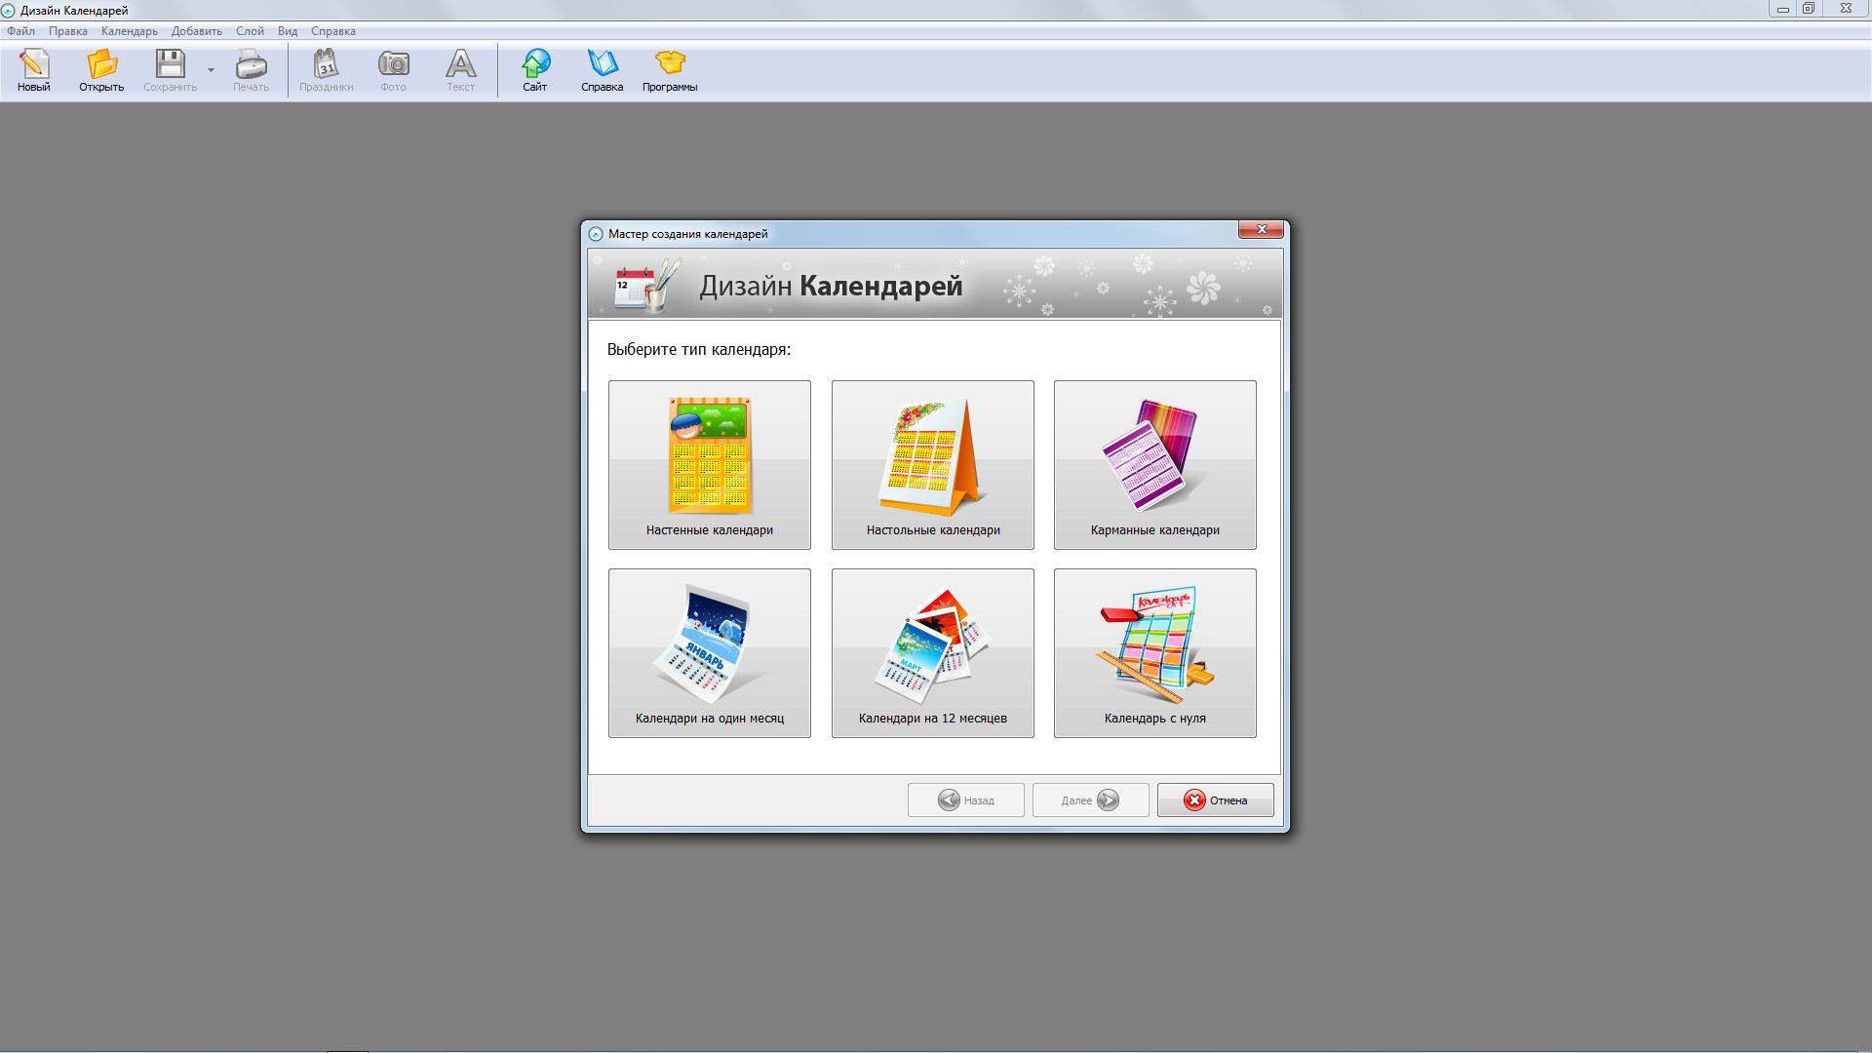Select Календари на один месяц
This screenshot has height=1053, width=1872.
pos(710,653)
